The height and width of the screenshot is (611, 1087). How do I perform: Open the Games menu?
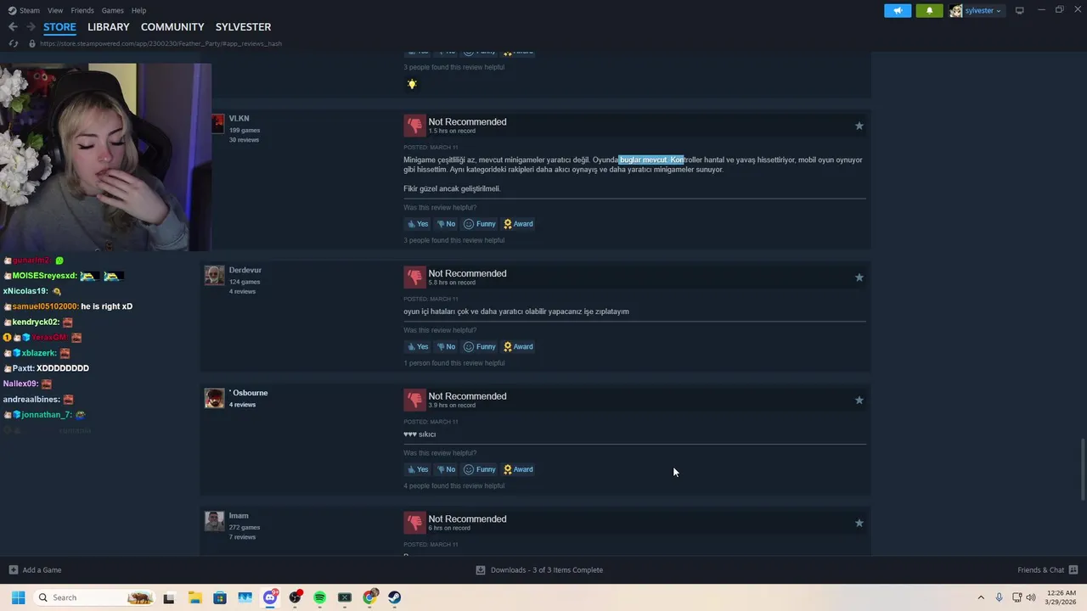112,10
